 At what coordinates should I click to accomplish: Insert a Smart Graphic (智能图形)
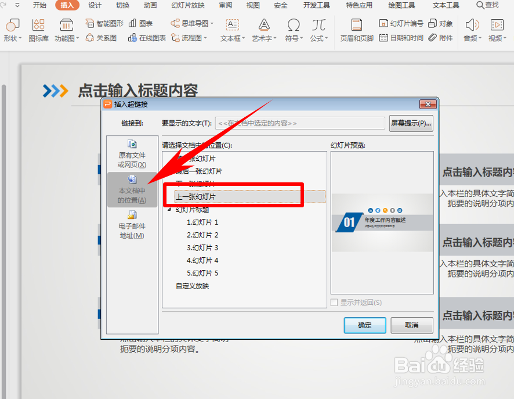[x=104, y=23]
